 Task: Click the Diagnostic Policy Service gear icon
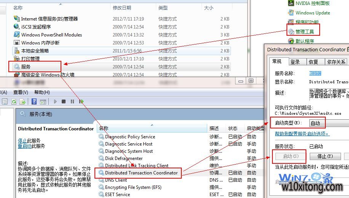coord(101,136)
